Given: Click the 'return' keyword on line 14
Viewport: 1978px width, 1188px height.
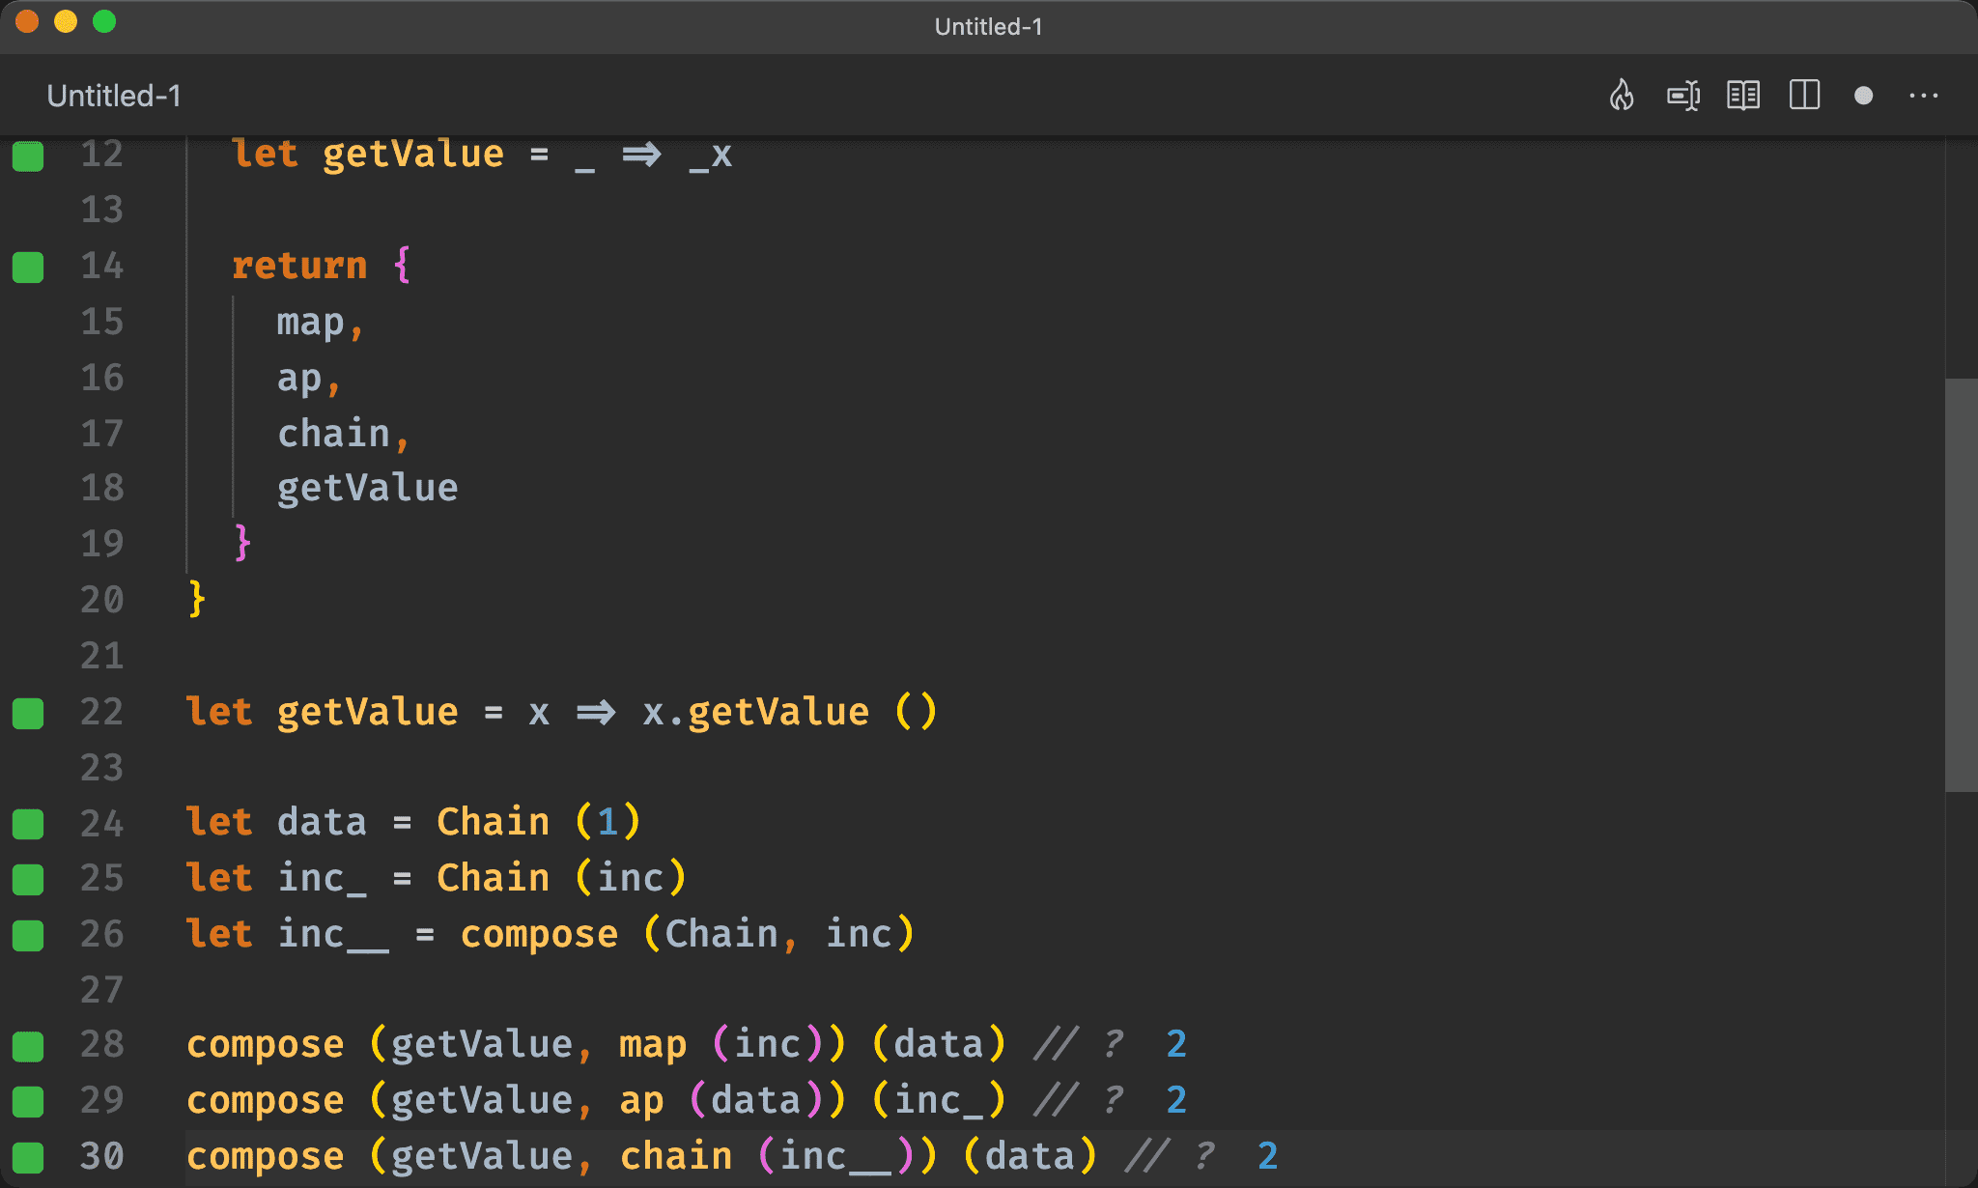Looking at the screenshot, I should (x=299, y=266).
